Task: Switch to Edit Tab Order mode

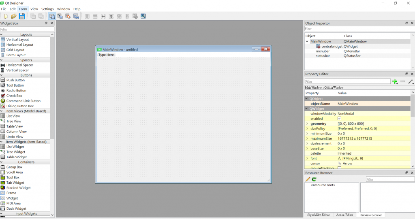Action: (76, 17)
